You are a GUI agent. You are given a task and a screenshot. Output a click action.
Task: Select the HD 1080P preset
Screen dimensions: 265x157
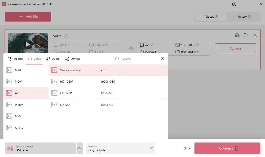[x=108, y=81]
